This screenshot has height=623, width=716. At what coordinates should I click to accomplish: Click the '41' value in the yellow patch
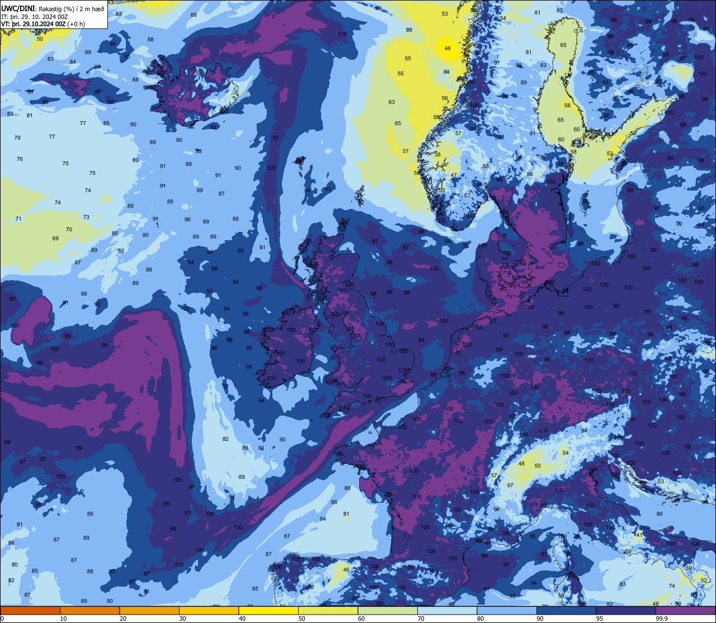(639, 535)
